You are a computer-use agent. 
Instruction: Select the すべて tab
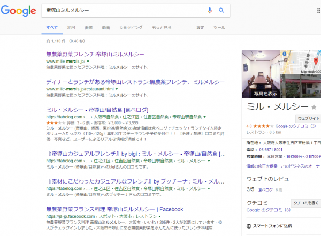52,28
